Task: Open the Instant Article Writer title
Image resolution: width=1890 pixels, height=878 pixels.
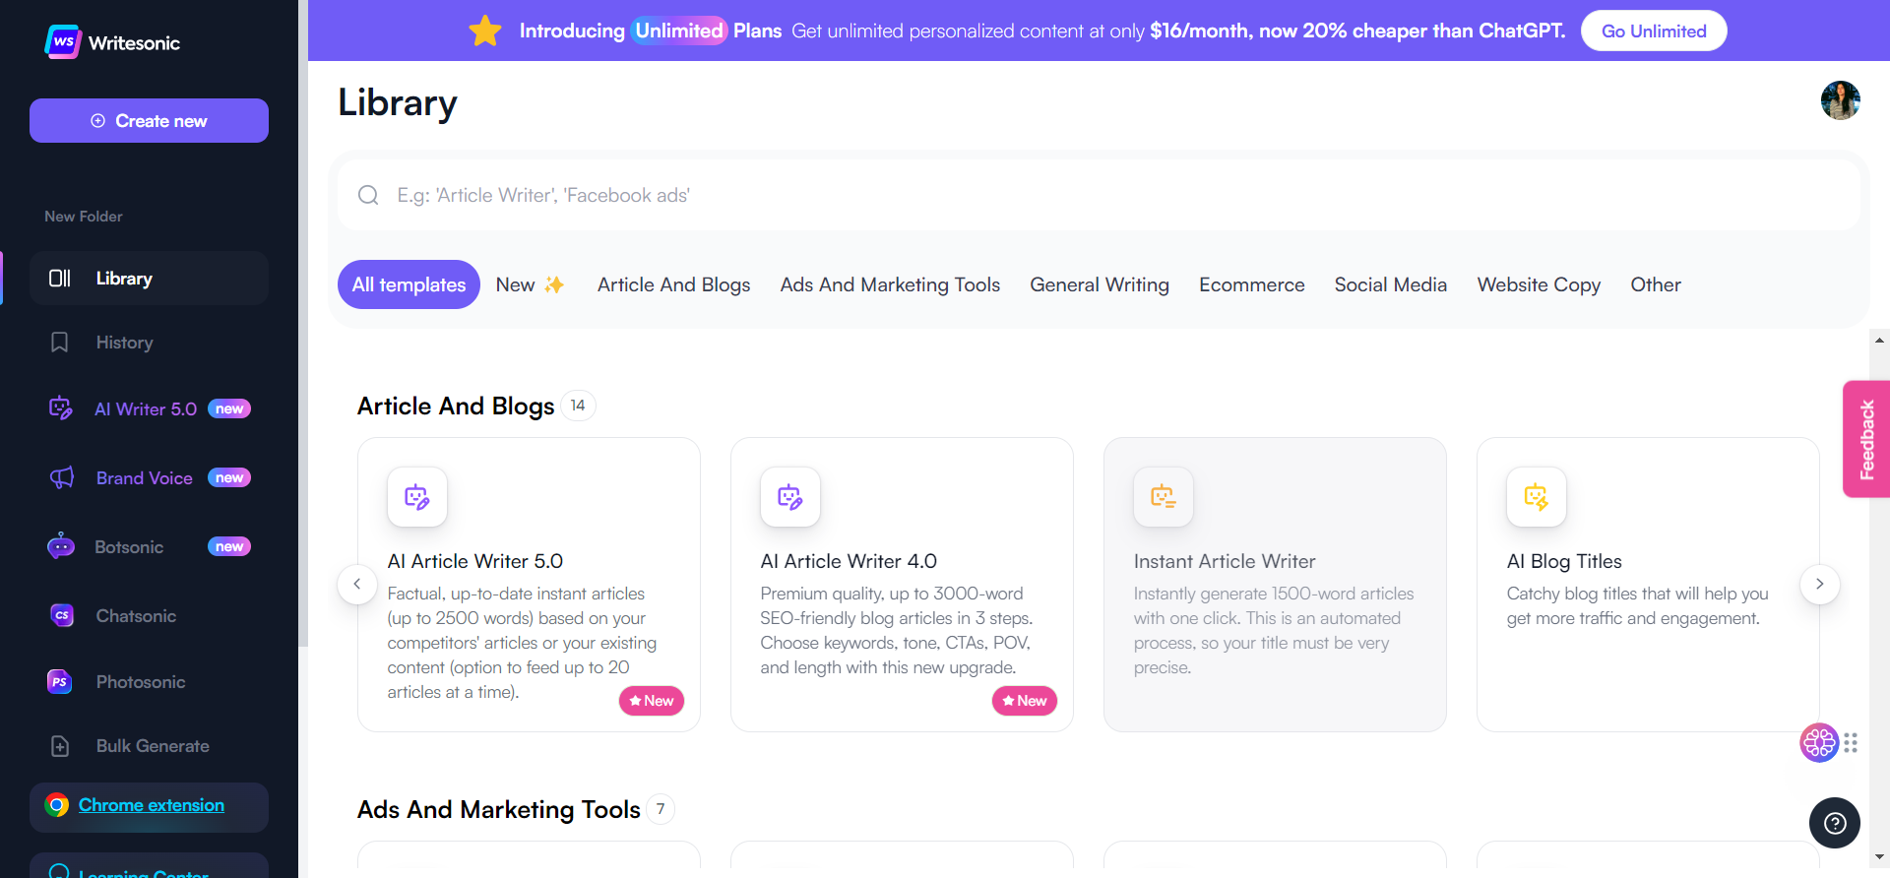Action: click(1225, 561)
